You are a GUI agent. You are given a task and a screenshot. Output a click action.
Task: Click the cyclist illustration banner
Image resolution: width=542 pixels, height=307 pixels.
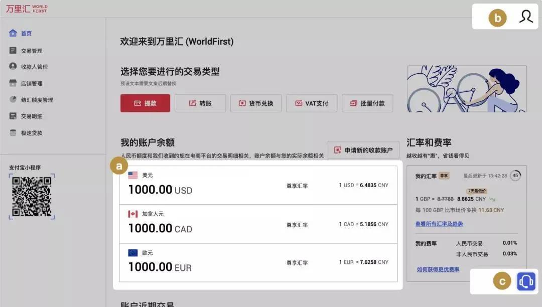(467, 89)
